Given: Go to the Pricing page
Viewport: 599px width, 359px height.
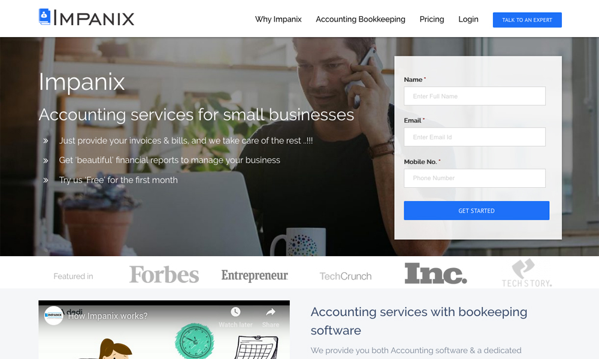Looking at the screenshot, I should [432, 20].
